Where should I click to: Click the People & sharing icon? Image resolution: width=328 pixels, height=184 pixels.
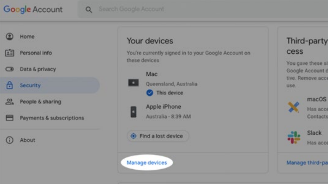tap(10, 102)
